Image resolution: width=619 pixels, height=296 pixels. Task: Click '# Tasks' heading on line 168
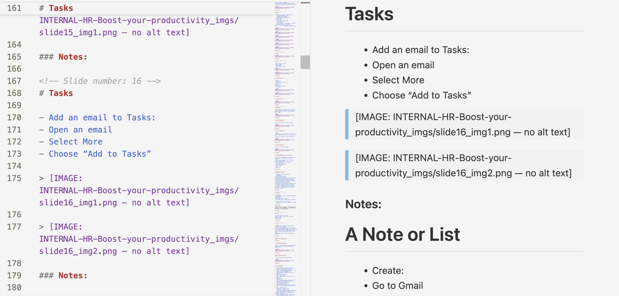pyautogui.click(x=56, y=93)
